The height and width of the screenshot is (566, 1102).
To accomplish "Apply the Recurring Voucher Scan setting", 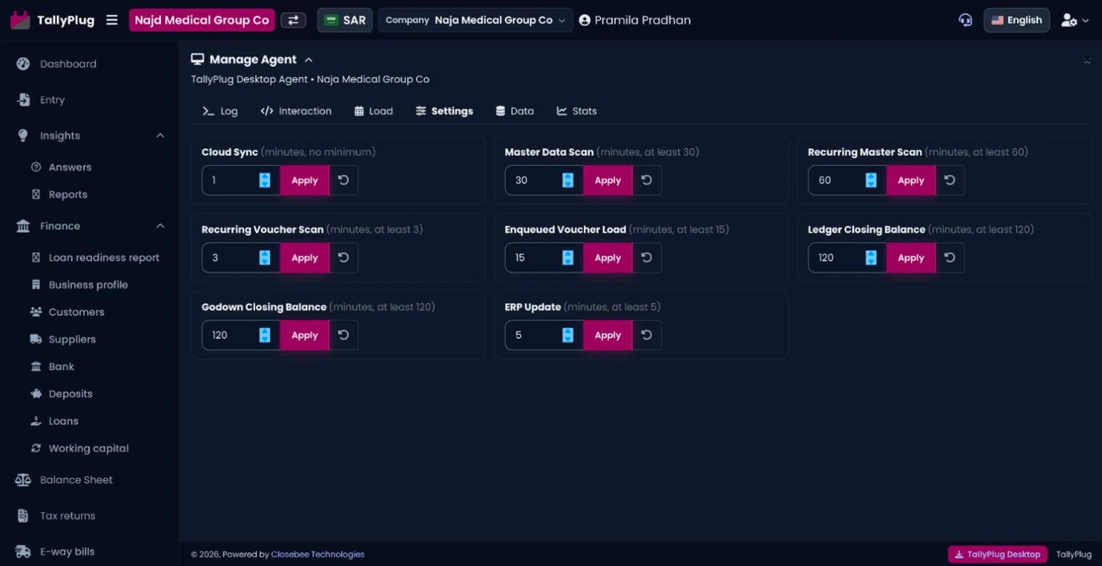I will tap(305, 258).
